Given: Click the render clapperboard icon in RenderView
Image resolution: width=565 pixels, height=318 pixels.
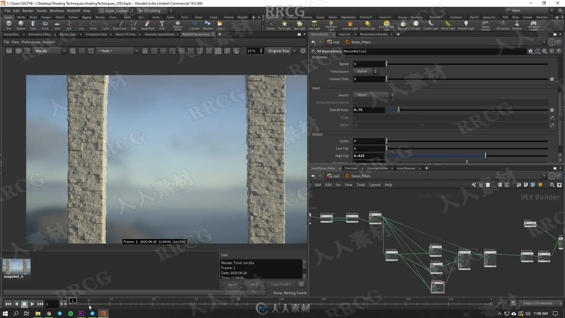Looking at the screenshot, I should (x=9, y=51).
